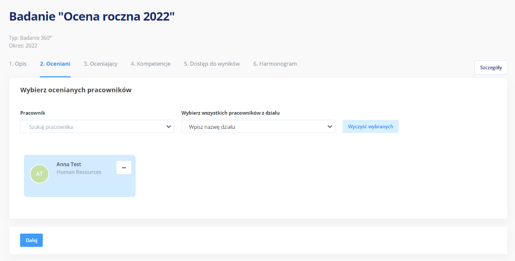The image size is (515, 261).
Task: Switch to the 6. Harmonogram tab
Action: pyautogui.click(x=275, y=64)
